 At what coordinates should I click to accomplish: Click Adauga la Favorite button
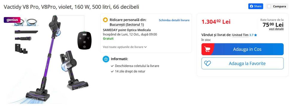(x=242, y=63)
